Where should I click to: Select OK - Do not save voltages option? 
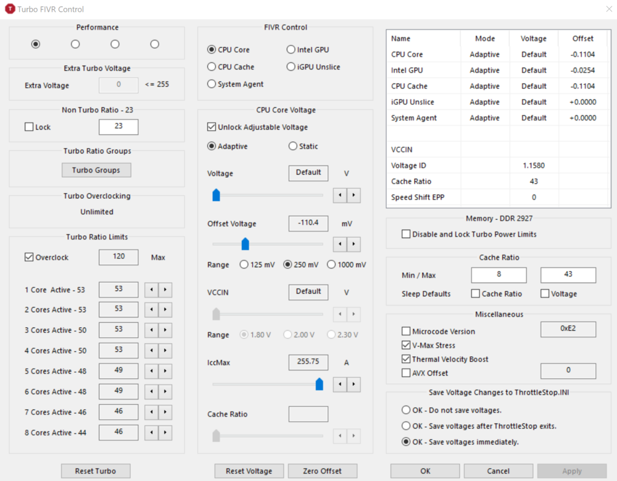406,409
